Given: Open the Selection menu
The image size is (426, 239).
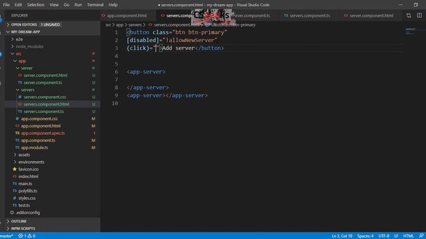Looking at the screenshot, I should [35, 5].
